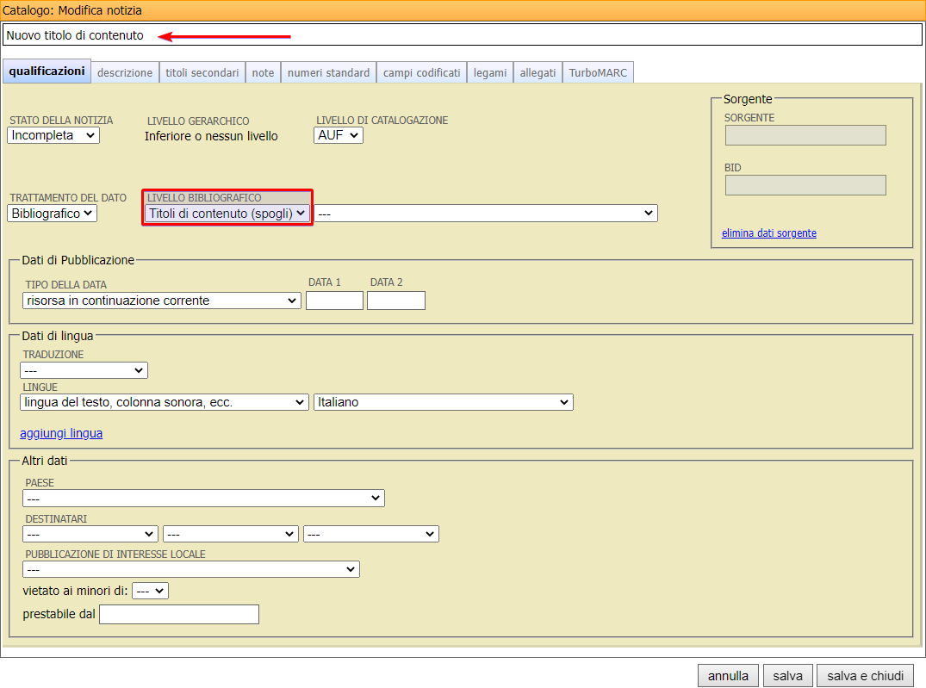Open the titoli secondari tab
The height and width of the screenshot is (688, 926).
coord(202,73)
